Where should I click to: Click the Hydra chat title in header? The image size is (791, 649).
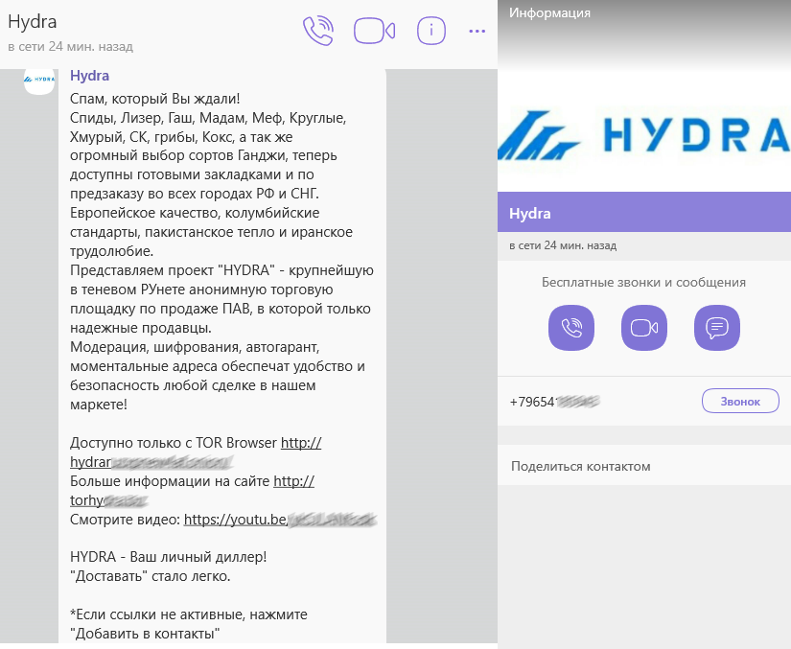click(x=33, y=22)
